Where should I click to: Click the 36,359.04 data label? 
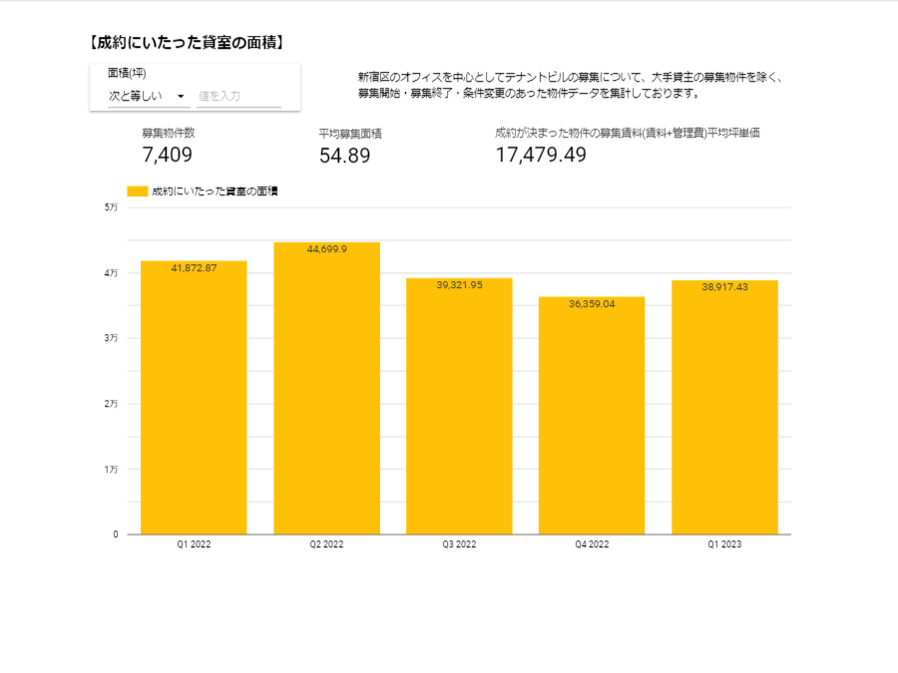592,304
